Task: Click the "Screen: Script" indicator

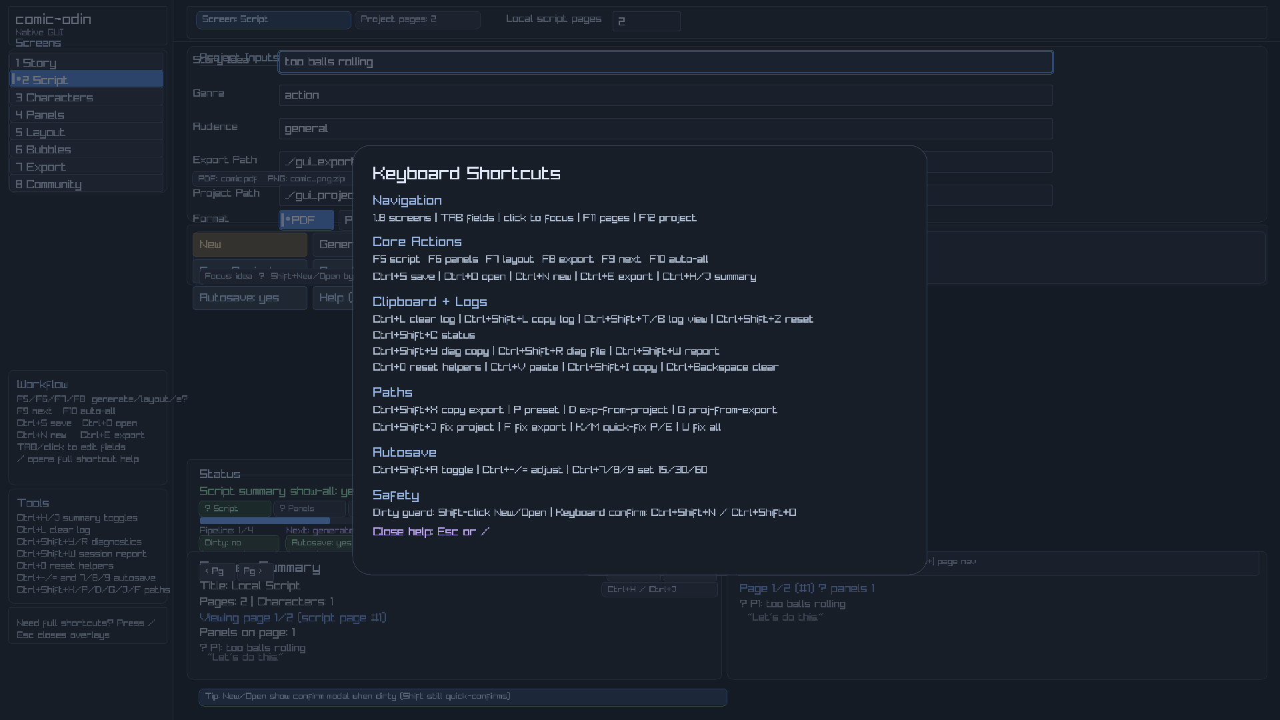Action: click(x=273, y=20)
